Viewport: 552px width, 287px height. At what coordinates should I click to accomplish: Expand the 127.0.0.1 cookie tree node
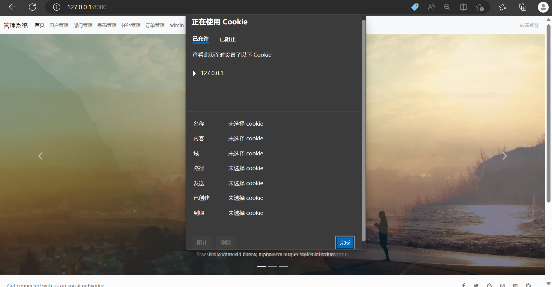(x=194, y=73)
